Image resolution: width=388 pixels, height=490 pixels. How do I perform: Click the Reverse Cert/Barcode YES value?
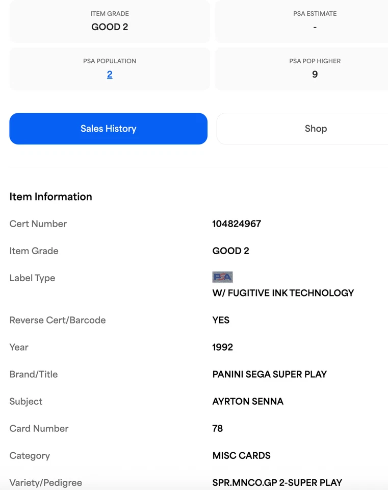coord(221,320)
